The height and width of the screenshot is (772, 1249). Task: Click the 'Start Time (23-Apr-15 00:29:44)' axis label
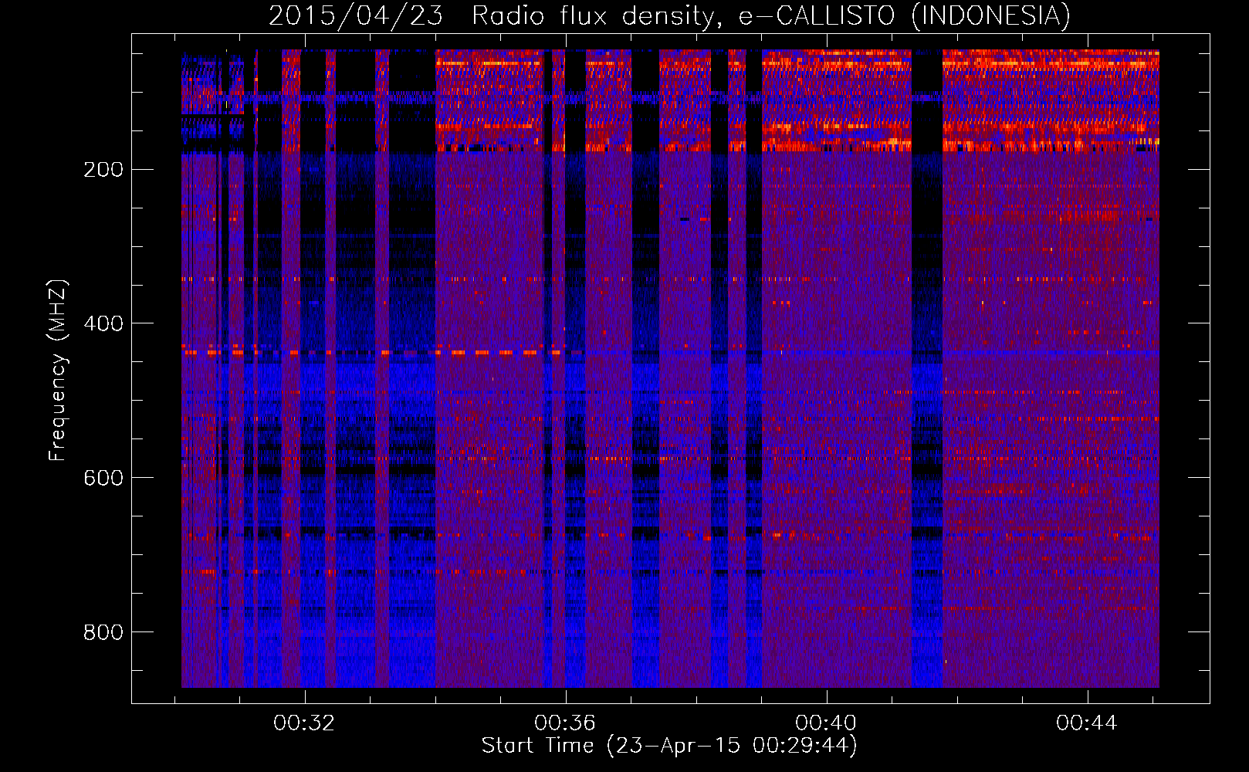(669, 746)
